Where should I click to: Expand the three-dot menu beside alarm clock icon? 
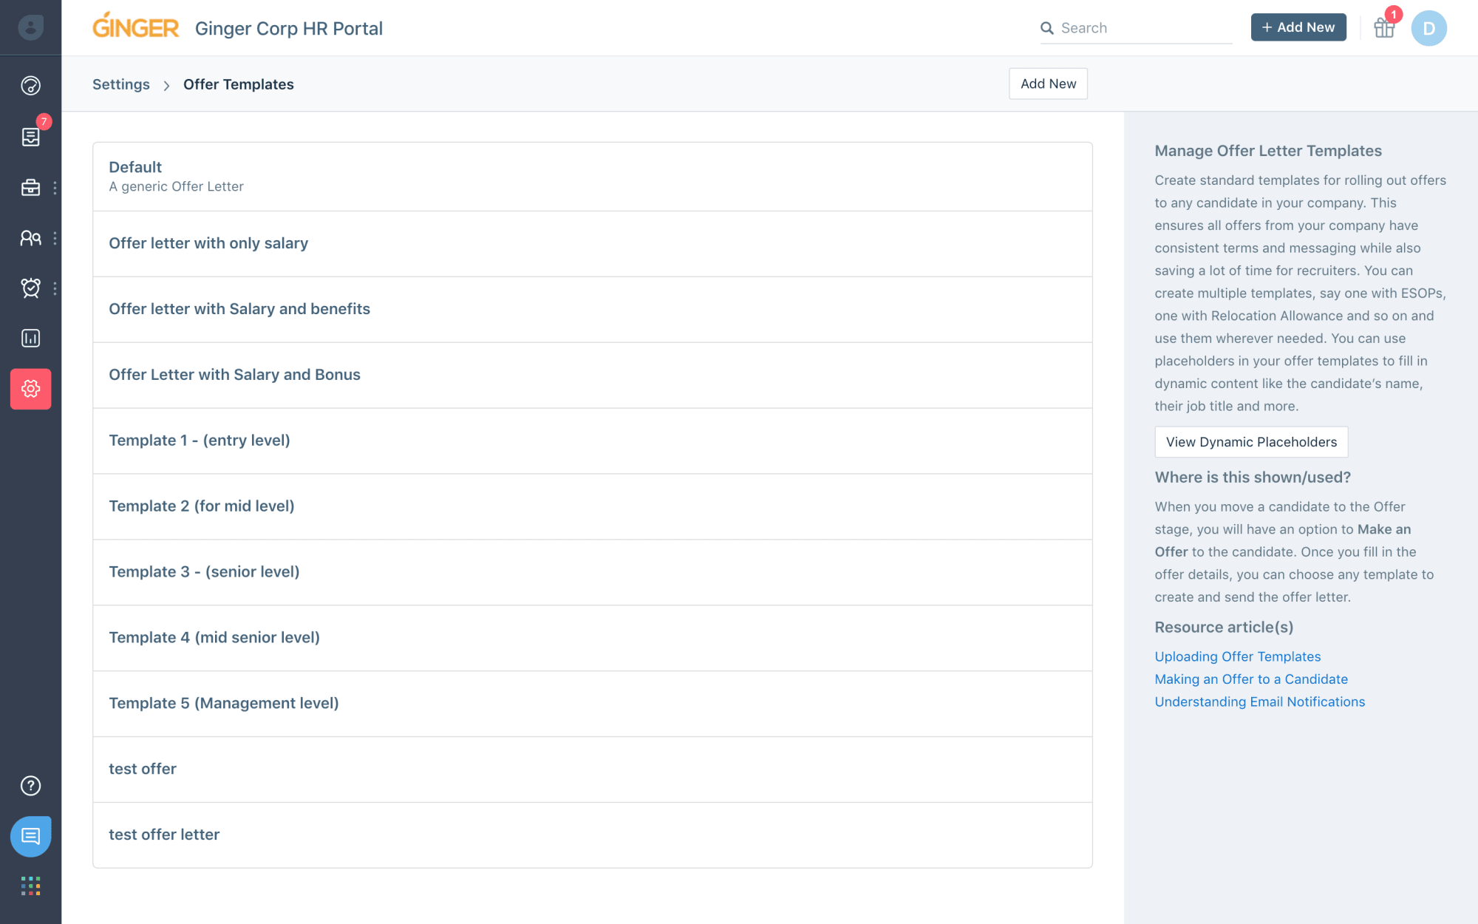[x=55, y=288]
